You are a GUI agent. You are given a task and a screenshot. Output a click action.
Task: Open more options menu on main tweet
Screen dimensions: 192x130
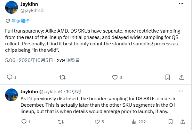click(x=181, y=4)
